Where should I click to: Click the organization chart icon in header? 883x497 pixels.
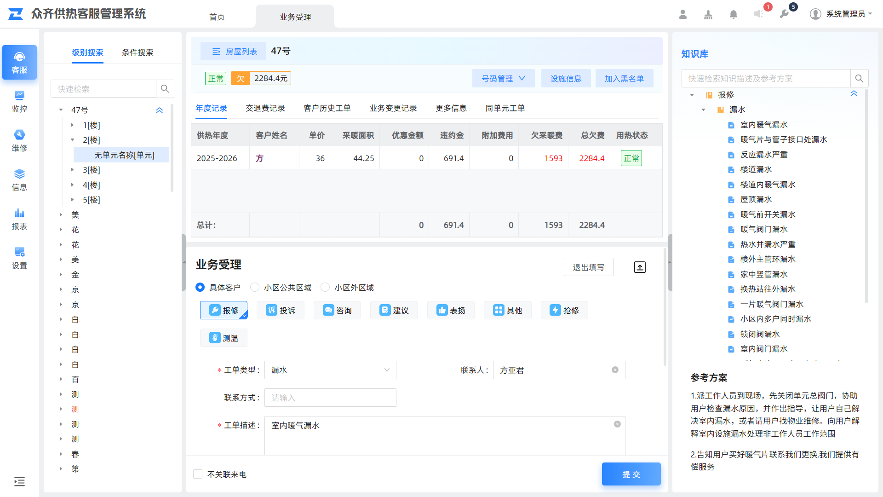tap(708, 14)
